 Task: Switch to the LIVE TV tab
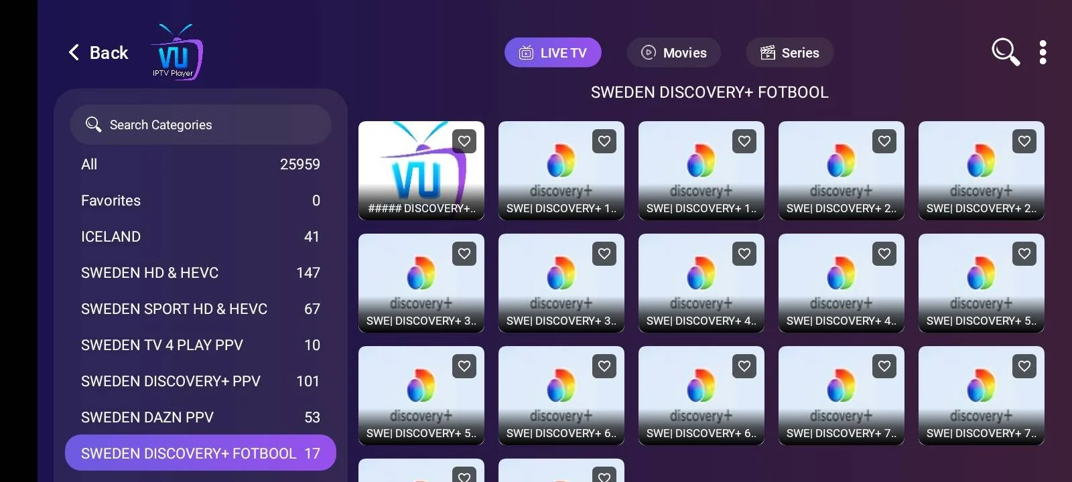coord(553,52)
